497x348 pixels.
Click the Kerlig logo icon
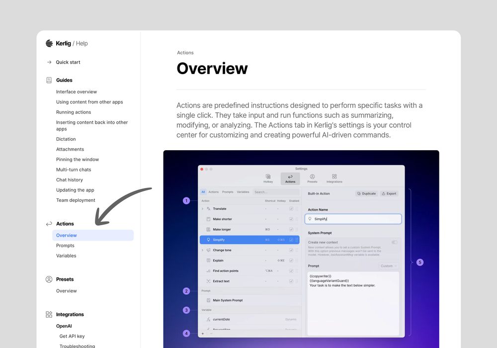click(x=49, y=43)
